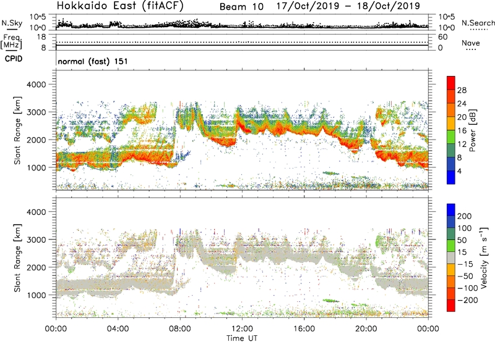The image size is (495, 342).
Task: Select the 'normal (fast) 151' CPID text
Action: tap(93, 61)
